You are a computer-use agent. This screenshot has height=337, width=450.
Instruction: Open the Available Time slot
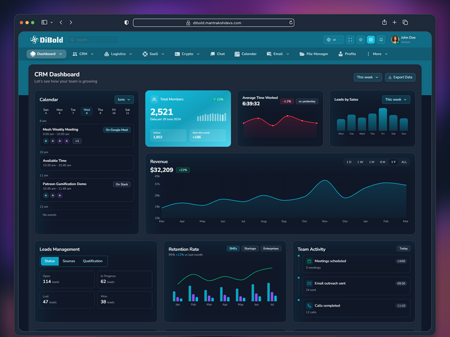click(87, 163)
